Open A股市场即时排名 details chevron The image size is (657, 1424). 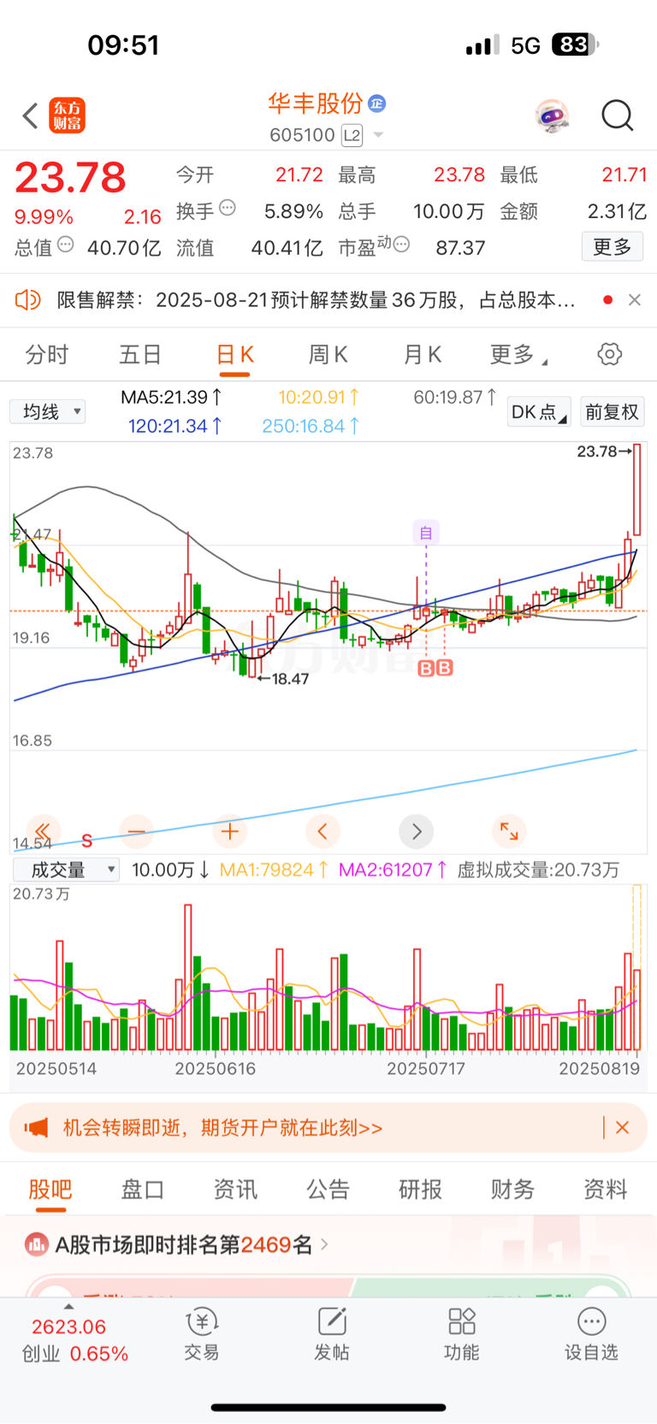click(x=324, y=1244)
